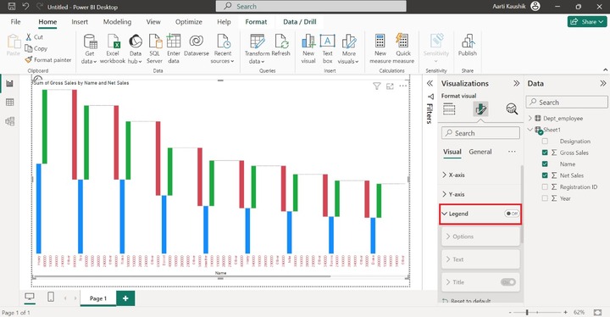
Task: Switch to General format tab
Action: 480,152
